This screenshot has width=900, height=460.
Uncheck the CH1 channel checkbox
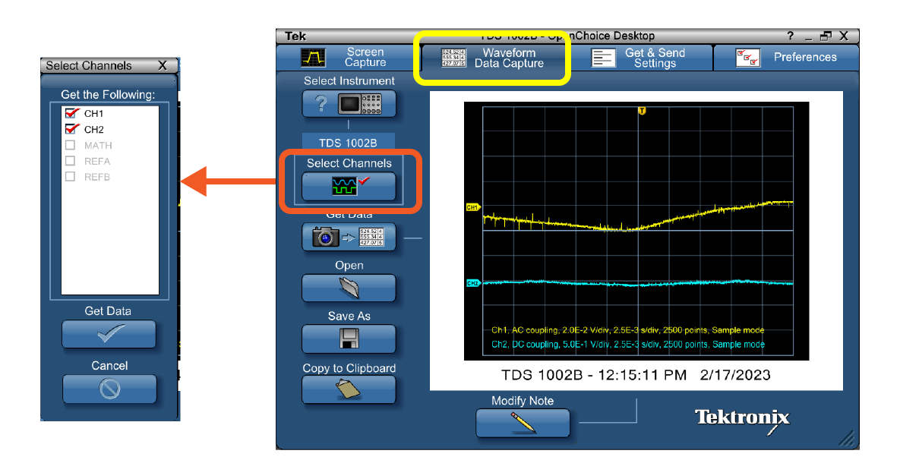[71, 113]
